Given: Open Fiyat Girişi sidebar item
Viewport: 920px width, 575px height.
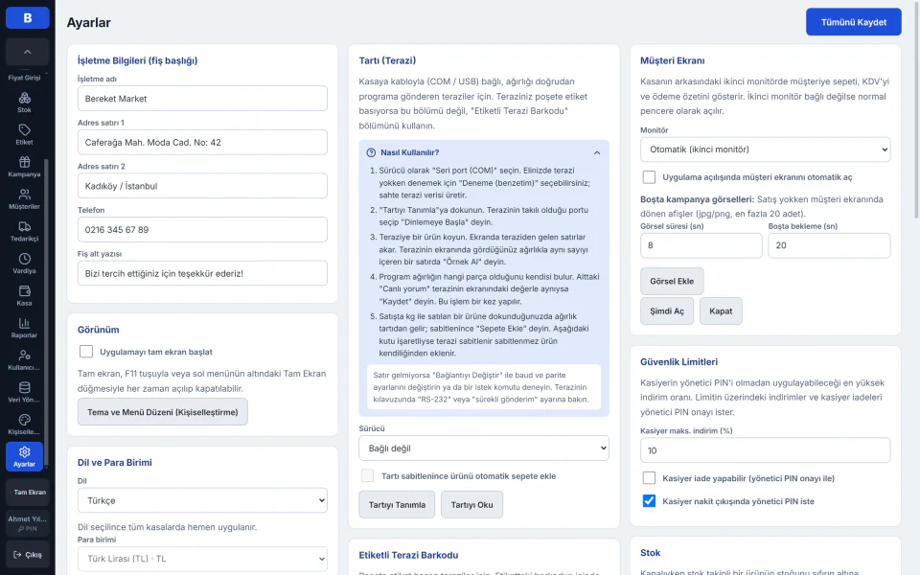Looking at the screenshot, I should pos(24,78).
